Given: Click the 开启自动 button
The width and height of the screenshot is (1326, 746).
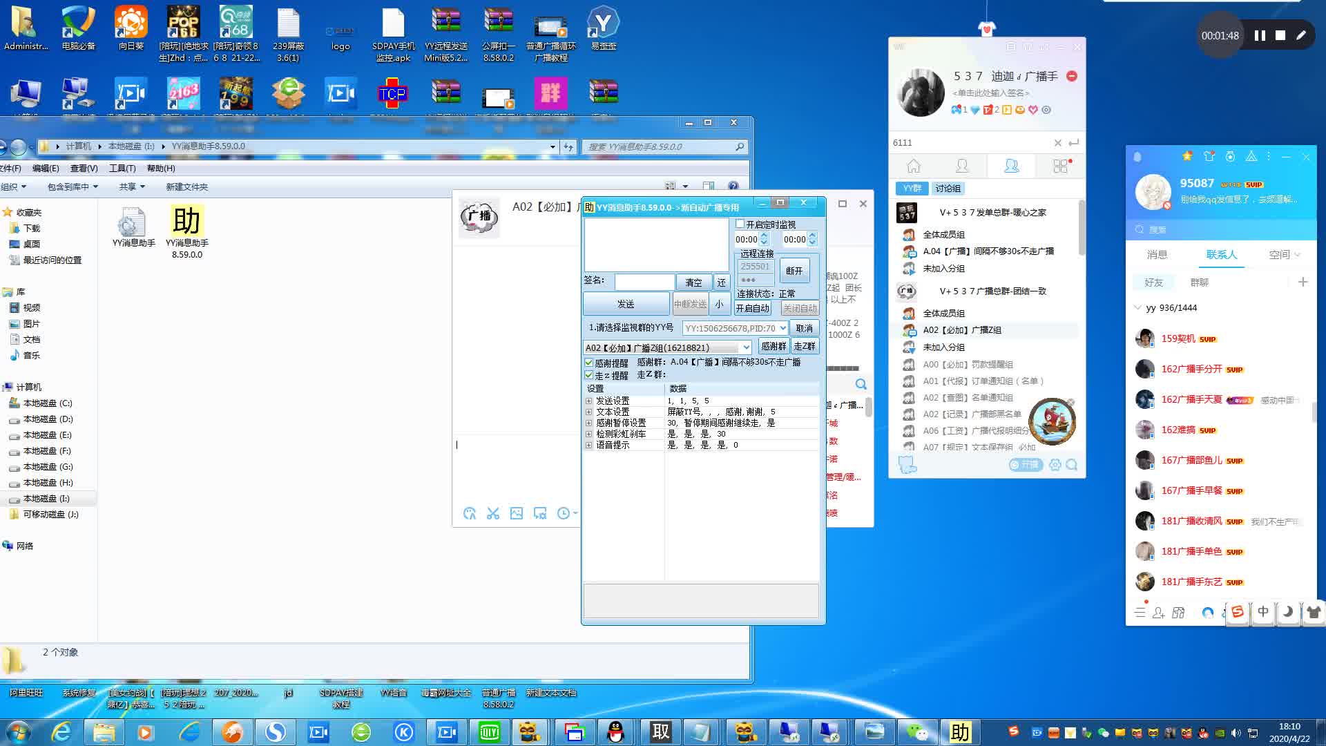Looking at the screenshot, I should click(752, 308).
